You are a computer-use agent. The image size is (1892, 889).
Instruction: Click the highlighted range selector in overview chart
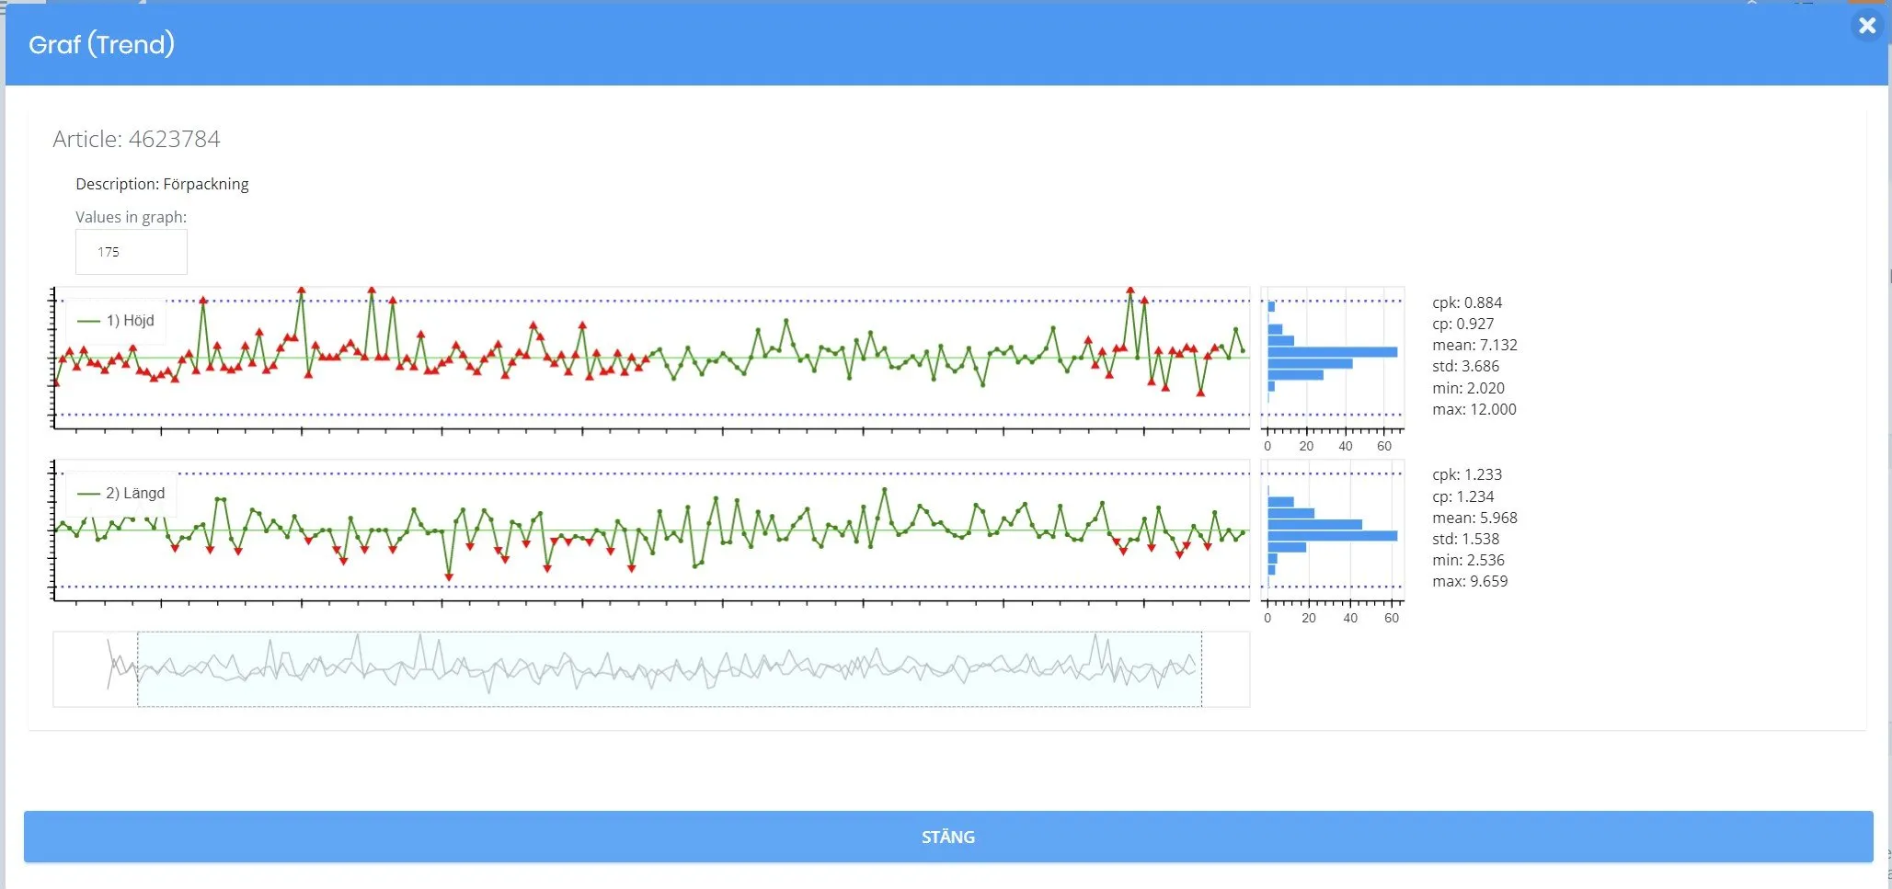pos(670,669)
